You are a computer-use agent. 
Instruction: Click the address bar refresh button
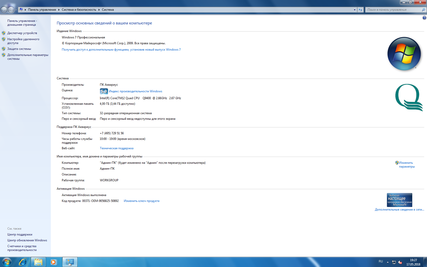[360, 10]
